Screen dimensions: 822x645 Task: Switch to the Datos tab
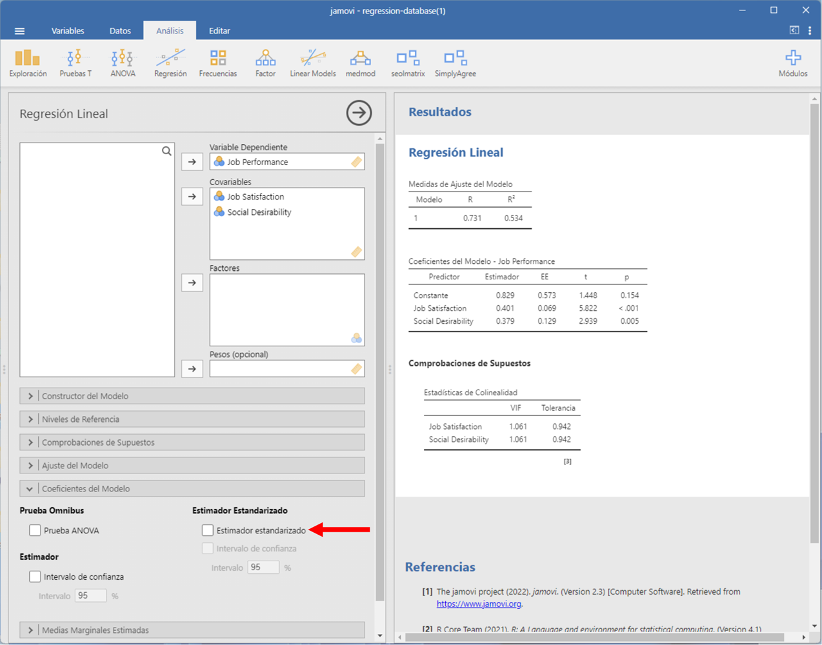[120, 31]
